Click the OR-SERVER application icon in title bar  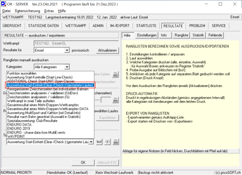4,3
